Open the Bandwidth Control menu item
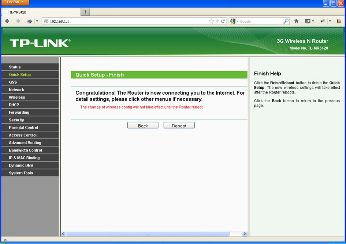Image resolution: width=346 pixels, height=244 pixels. click(x=30, y=150)
